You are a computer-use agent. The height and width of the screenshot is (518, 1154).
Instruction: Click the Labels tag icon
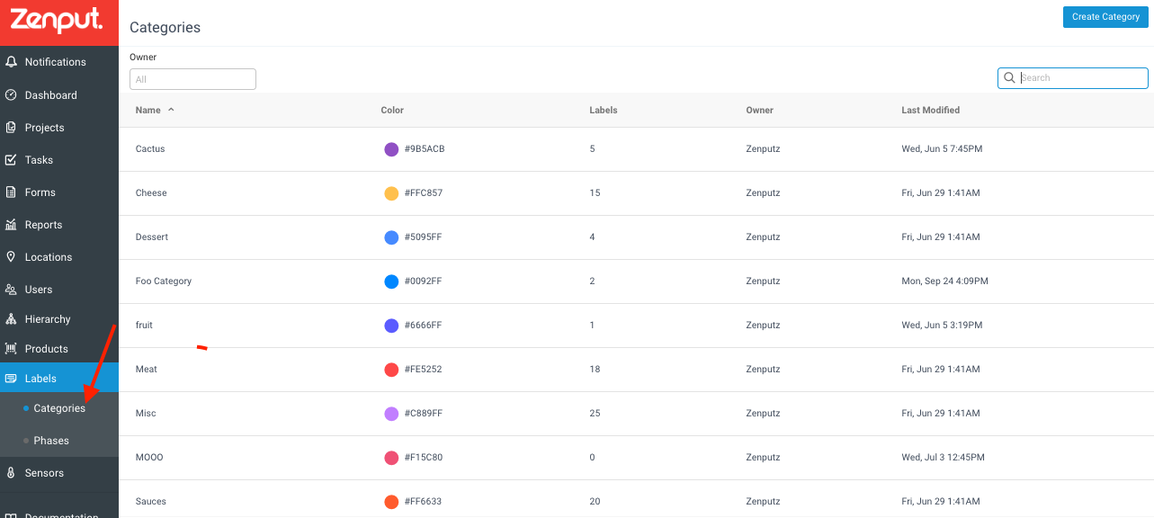tap(11, 379)
